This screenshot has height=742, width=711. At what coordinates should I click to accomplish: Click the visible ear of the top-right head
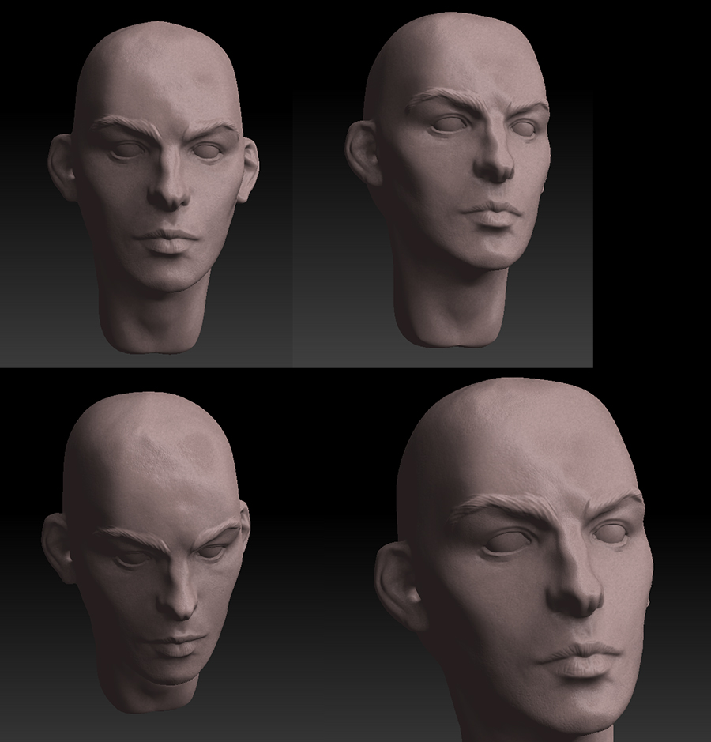363,153
